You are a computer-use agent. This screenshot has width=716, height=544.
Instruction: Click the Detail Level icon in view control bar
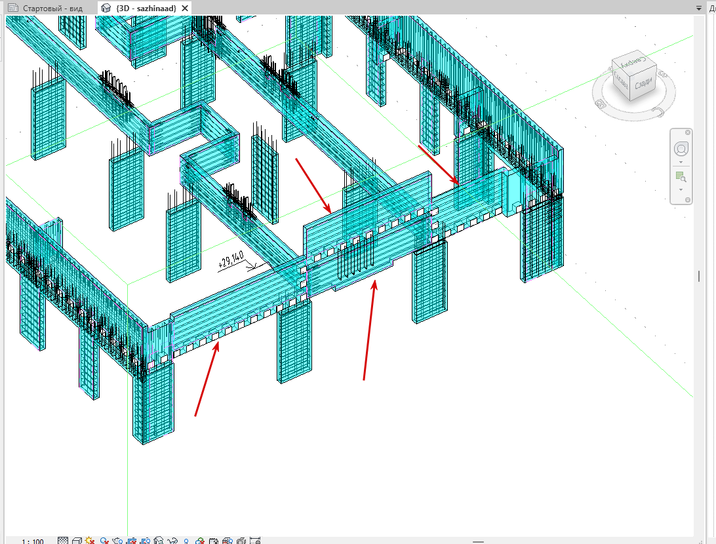point(63,541)
